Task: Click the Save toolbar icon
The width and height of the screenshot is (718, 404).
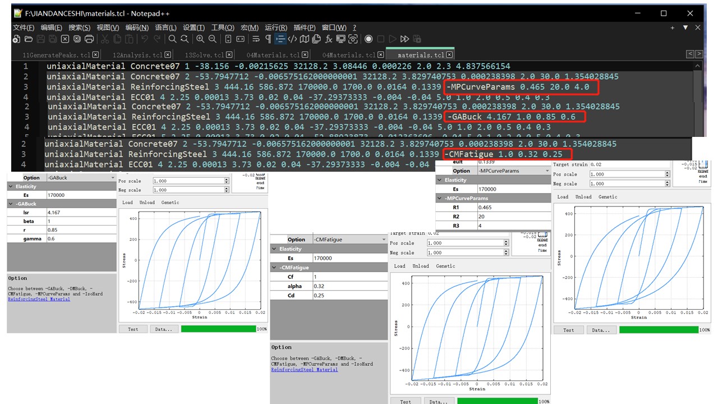Action: pos(40,39)
